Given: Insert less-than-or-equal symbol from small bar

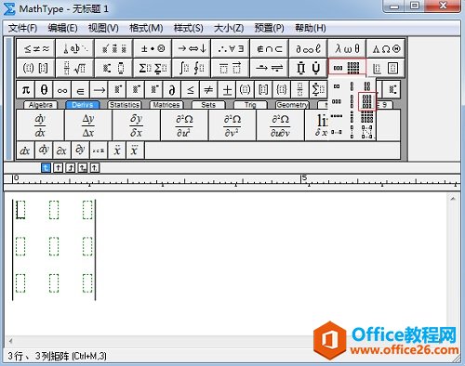Looking at the screenshot, I should click(191, 90).
